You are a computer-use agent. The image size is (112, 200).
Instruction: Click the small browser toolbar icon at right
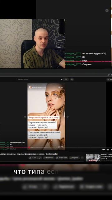[109, 75]
